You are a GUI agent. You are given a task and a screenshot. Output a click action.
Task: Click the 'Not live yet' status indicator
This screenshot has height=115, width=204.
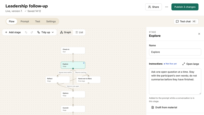(170, 64)
